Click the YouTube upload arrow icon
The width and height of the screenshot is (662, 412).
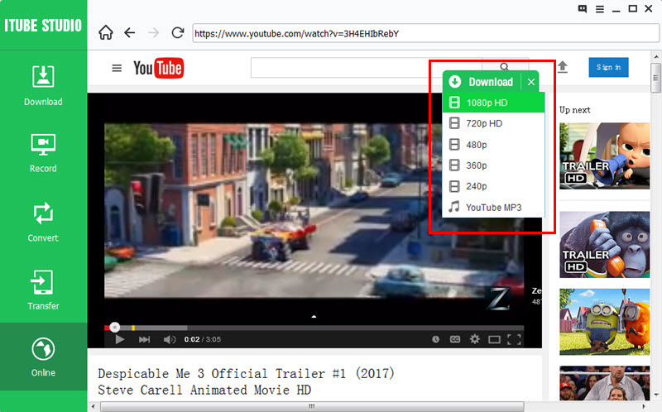pyautogui.click(x=563, y=67)
